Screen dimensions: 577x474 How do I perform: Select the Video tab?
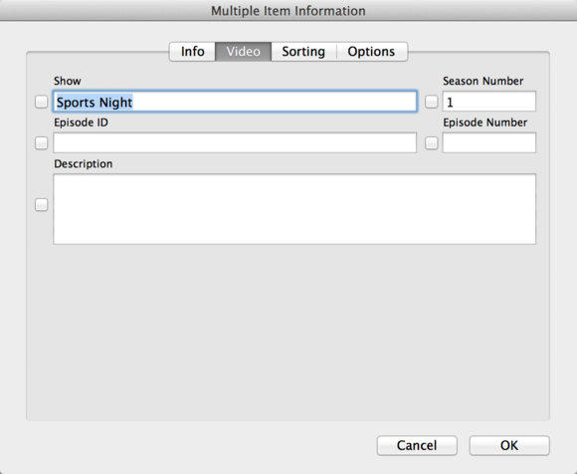click(x=244, y=52)
